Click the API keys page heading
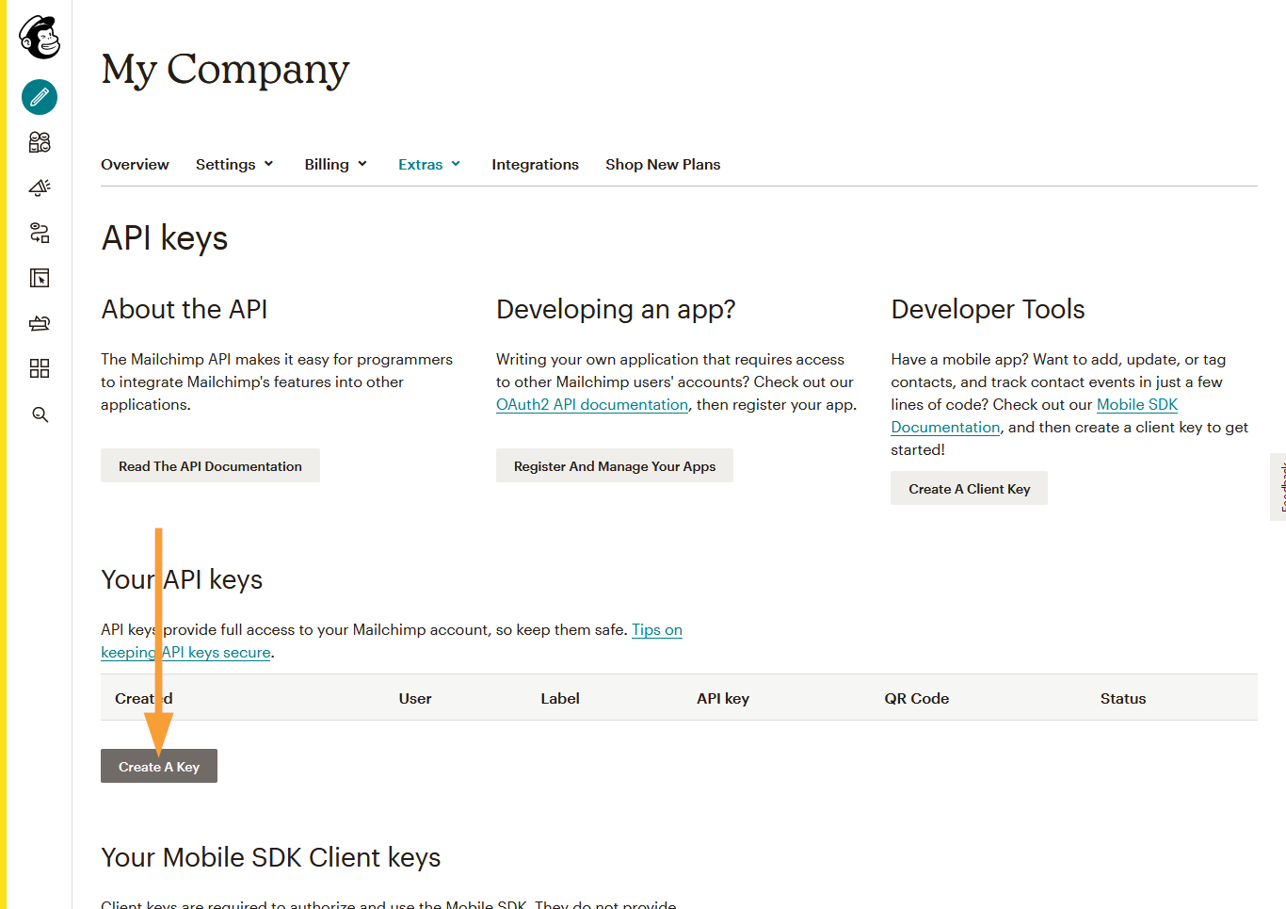Screen dimensions: 1286x909 (x=165, y=238)
